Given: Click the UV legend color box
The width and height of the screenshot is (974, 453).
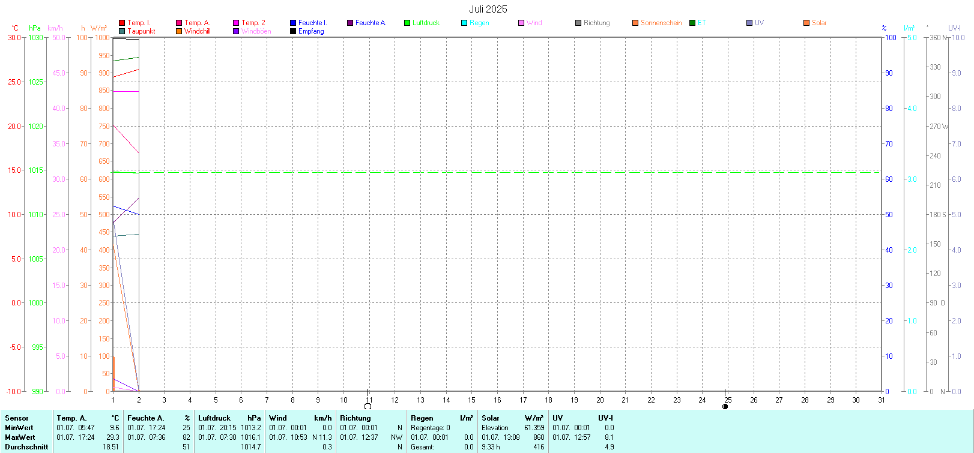Looking at the screenshot, I should point(749,23).
